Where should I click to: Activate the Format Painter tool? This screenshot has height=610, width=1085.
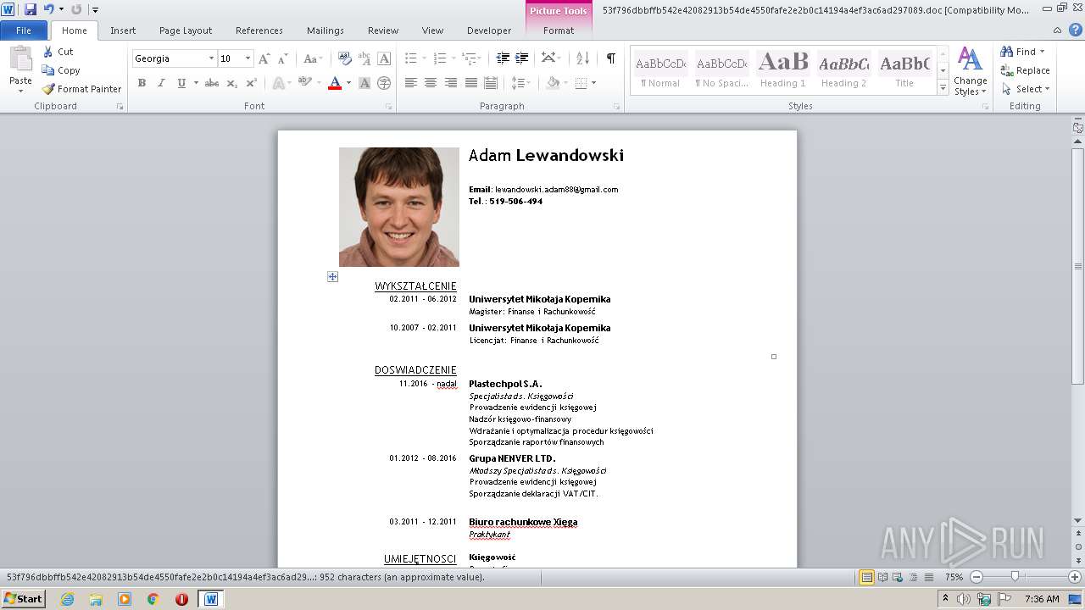pyautogui.click(x=81, y=89)
